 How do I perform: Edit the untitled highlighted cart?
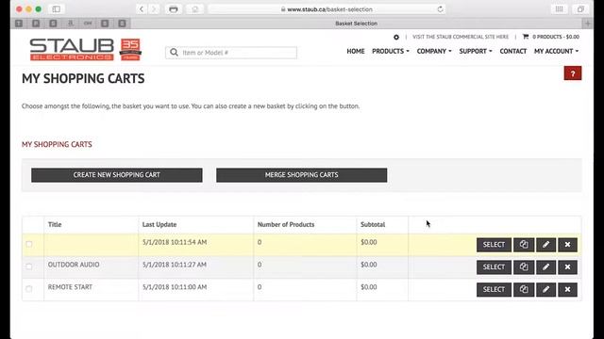point(545,245)
